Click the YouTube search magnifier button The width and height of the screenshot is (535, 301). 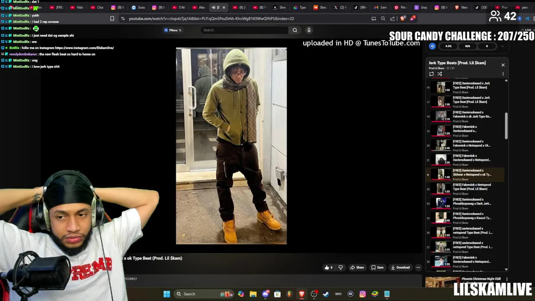click(x=295, y=30)
